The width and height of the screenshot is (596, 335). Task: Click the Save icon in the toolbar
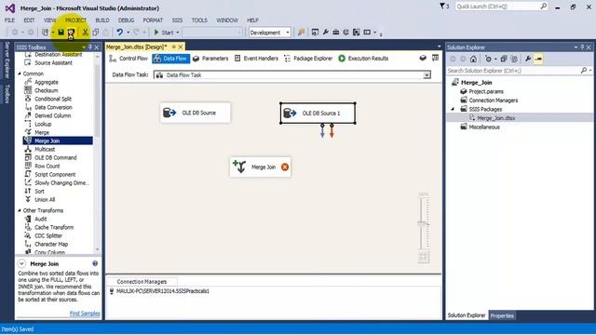click(61, 33)
